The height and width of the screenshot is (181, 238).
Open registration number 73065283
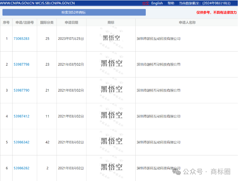tap(21, 39)
